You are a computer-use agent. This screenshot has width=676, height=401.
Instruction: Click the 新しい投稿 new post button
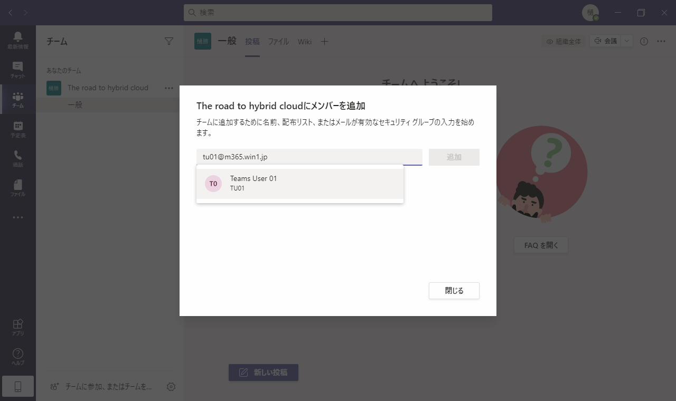click(x=264, y=373)
